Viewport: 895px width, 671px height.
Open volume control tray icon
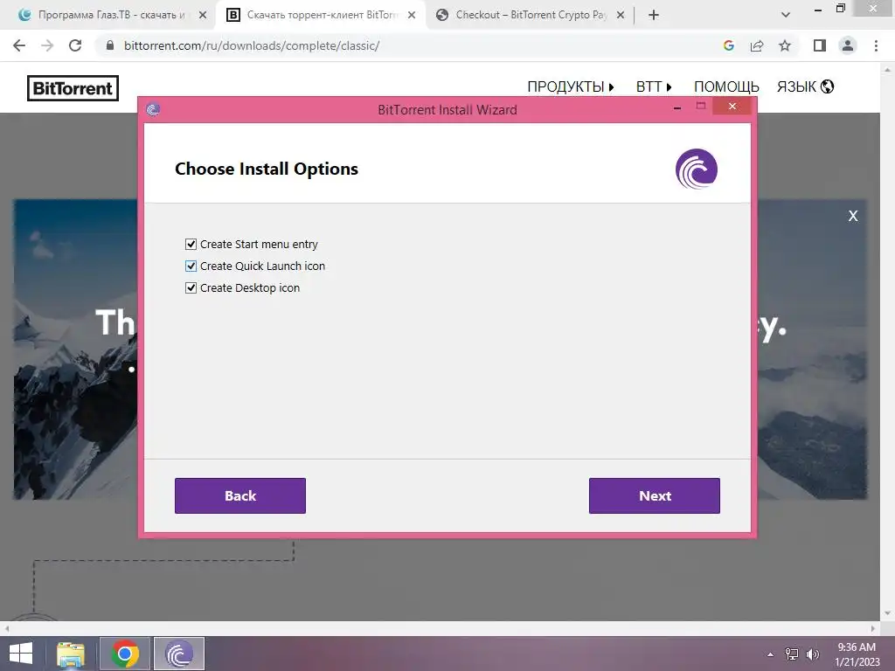(x=812, y=654)
